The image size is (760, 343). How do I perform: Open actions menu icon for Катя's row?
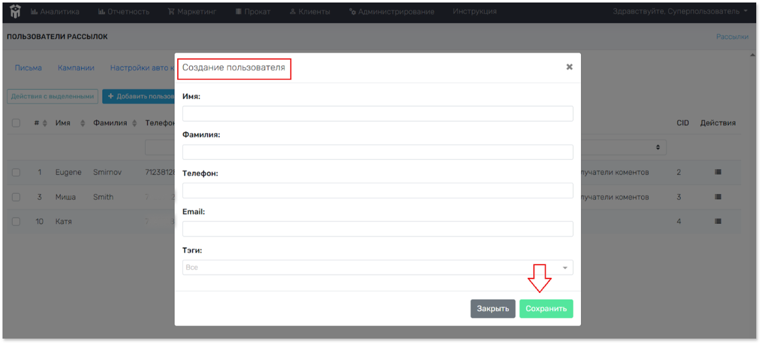pyautogui.click(x=718, y=221)
